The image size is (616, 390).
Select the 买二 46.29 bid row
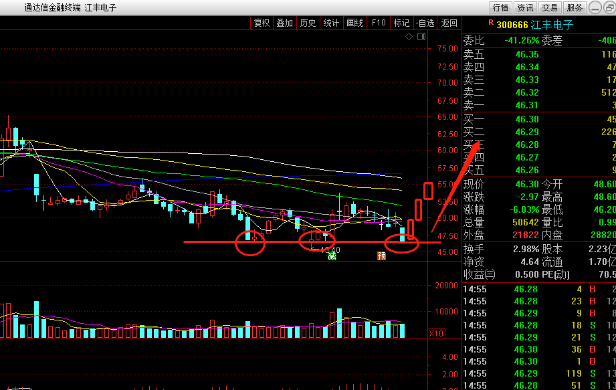pos(539,132)
